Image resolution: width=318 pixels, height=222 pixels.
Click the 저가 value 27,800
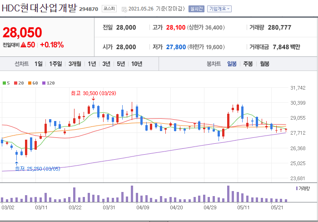click(x=176, y=47)
